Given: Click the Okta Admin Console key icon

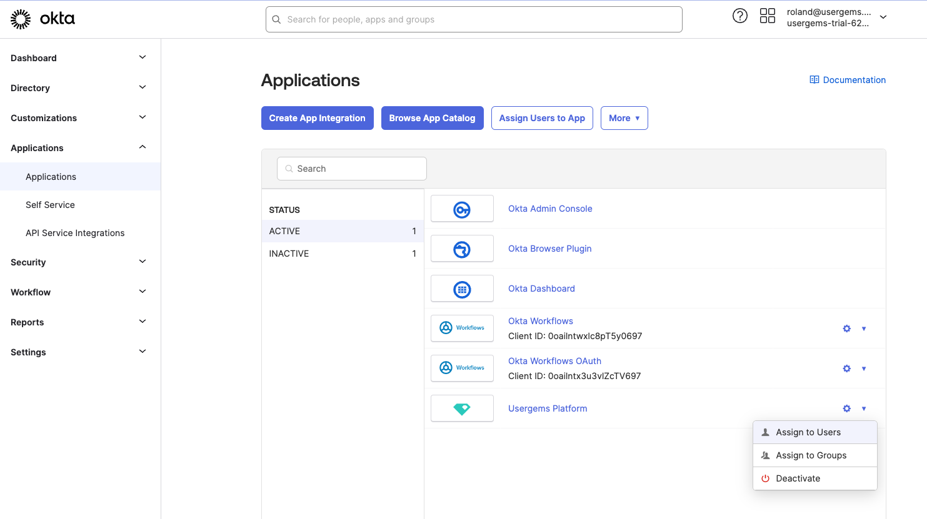Looking at the screenshot, I should 462,209.
